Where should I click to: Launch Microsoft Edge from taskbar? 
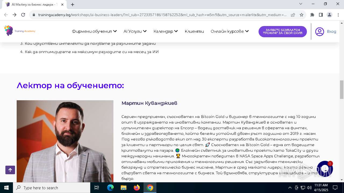[110, 188]
